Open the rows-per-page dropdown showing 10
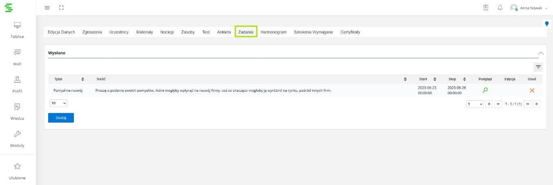Image resolution: width=553 pixels, height=185 pixels. [58, 104]
